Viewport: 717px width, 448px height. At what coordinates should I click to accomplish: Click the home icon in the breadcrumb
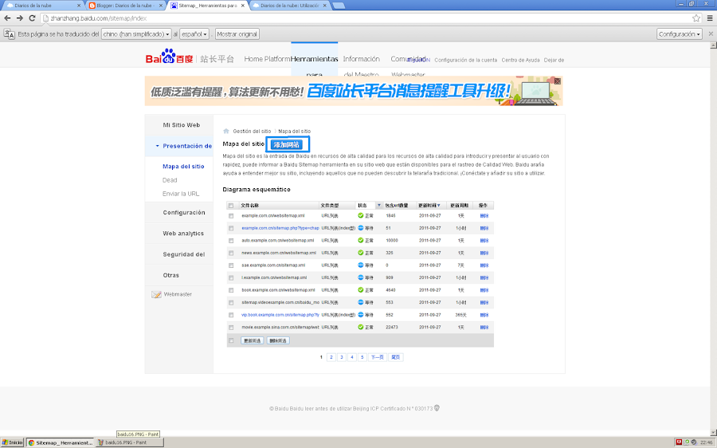coord(226,131)
